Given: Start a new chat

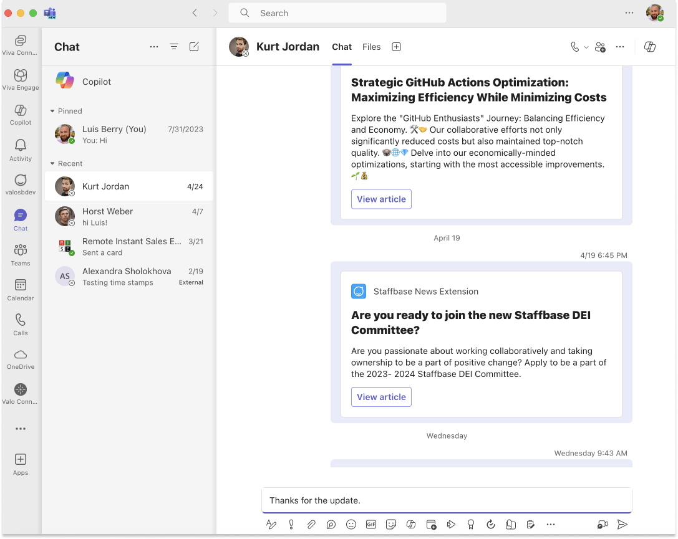Looking at the screenshot, I should click(194, 47).
